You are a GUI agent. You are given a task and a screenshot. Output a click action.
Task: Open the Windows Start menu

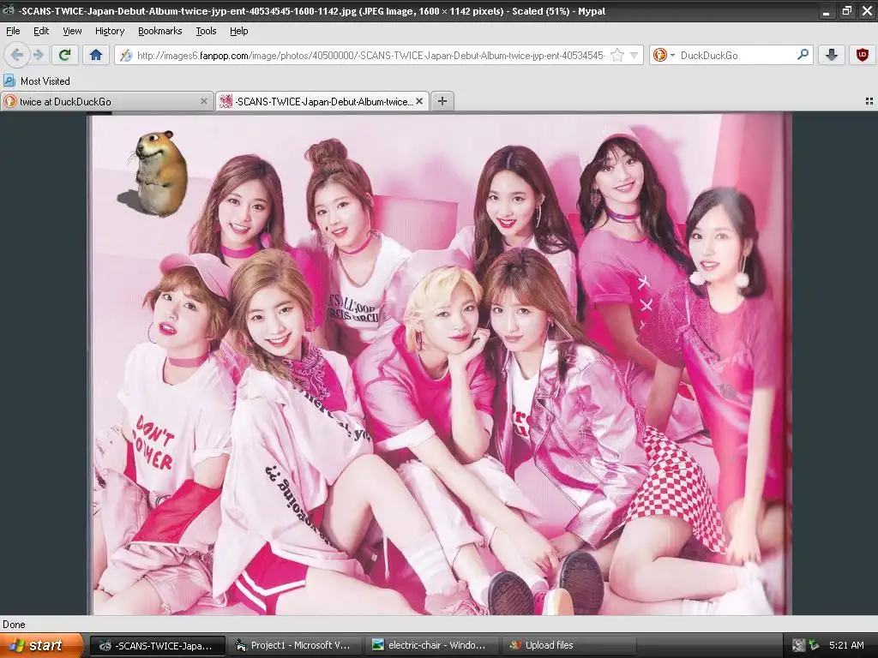tap(41, 646)
